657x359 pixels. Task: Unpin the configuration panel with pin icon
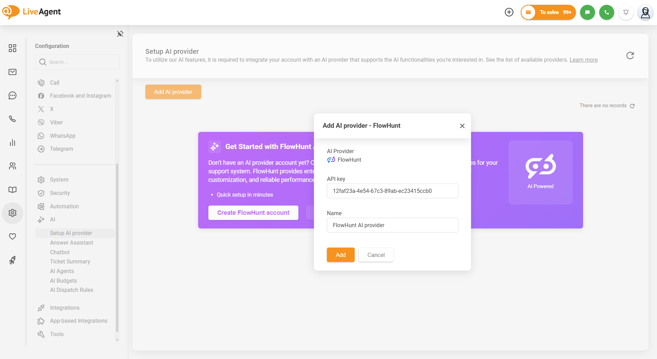(120, 34)
